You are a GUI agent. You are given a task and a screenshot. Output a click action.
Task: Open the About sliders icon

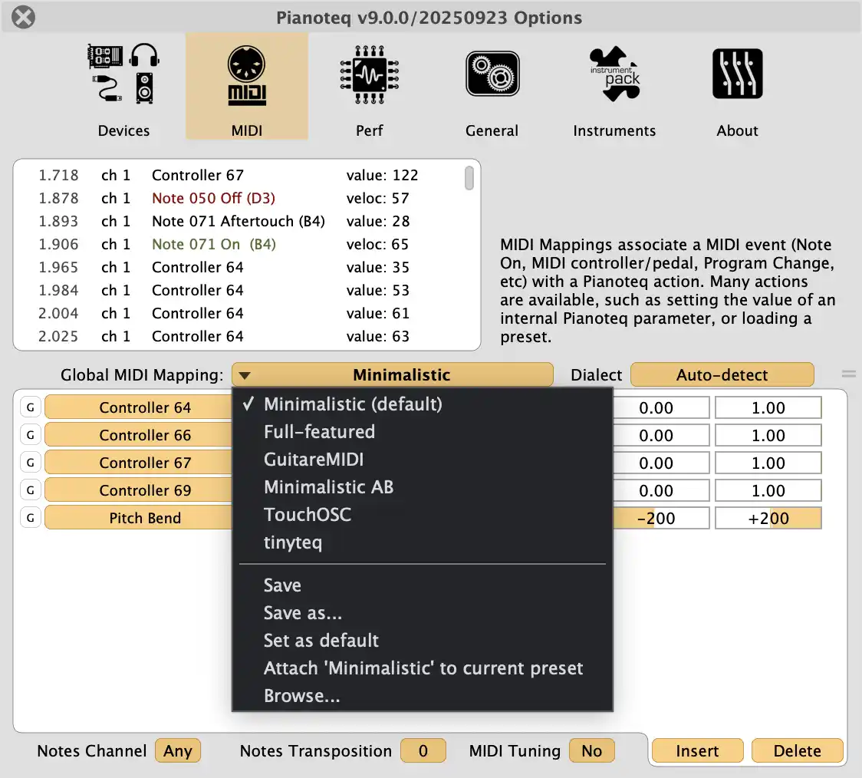tap(737, 74)
